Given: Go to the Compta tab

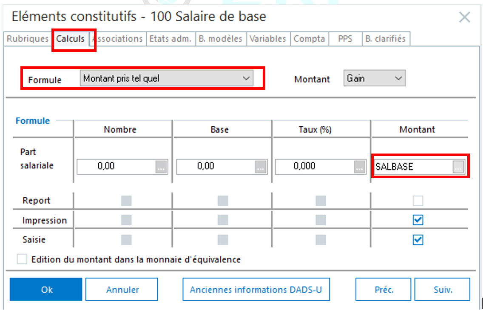Looking at the screenshot, I should [309, 39].
